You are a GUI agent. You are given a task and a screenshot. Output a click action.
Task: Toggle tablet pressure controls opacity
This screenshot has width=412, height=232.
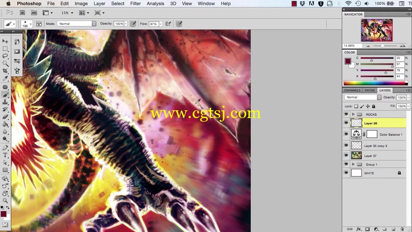point(133,24)
